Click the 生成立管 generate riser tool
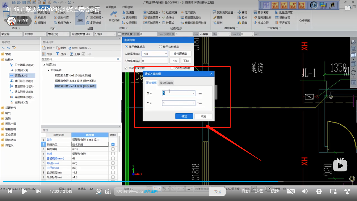The width and height of the screenshot is (357, 201). [x=261, y=23]
